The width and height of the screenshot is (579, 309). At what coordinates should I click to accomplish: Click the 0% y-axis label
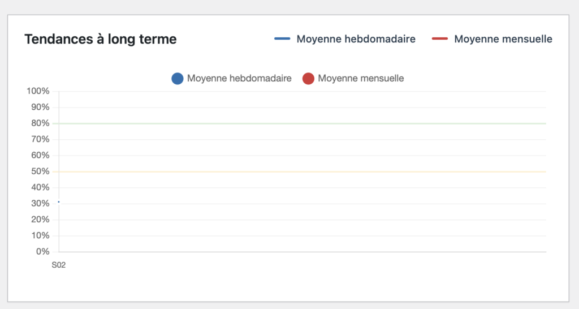(x=42, y=251)
